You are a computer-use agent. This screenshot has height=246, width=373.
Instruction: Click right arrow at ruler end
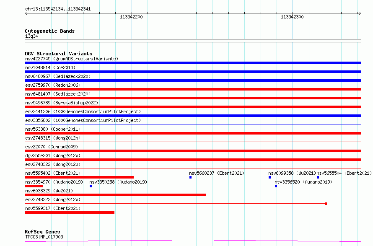pos(360,13)
